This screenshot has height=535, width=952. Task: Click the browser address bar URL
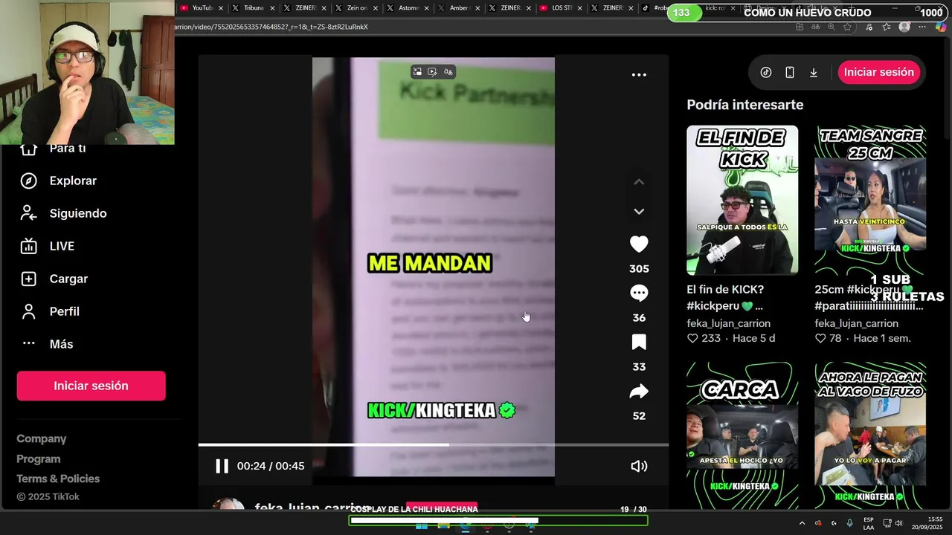click(x=271, y=27)
